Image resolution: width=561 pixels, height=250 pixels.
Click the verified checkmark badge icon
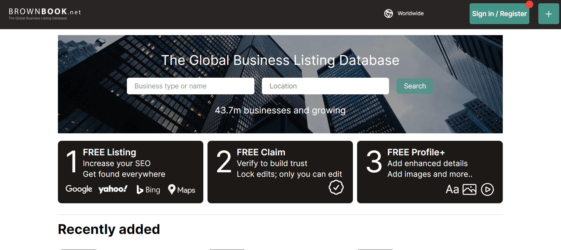(336, 187)
